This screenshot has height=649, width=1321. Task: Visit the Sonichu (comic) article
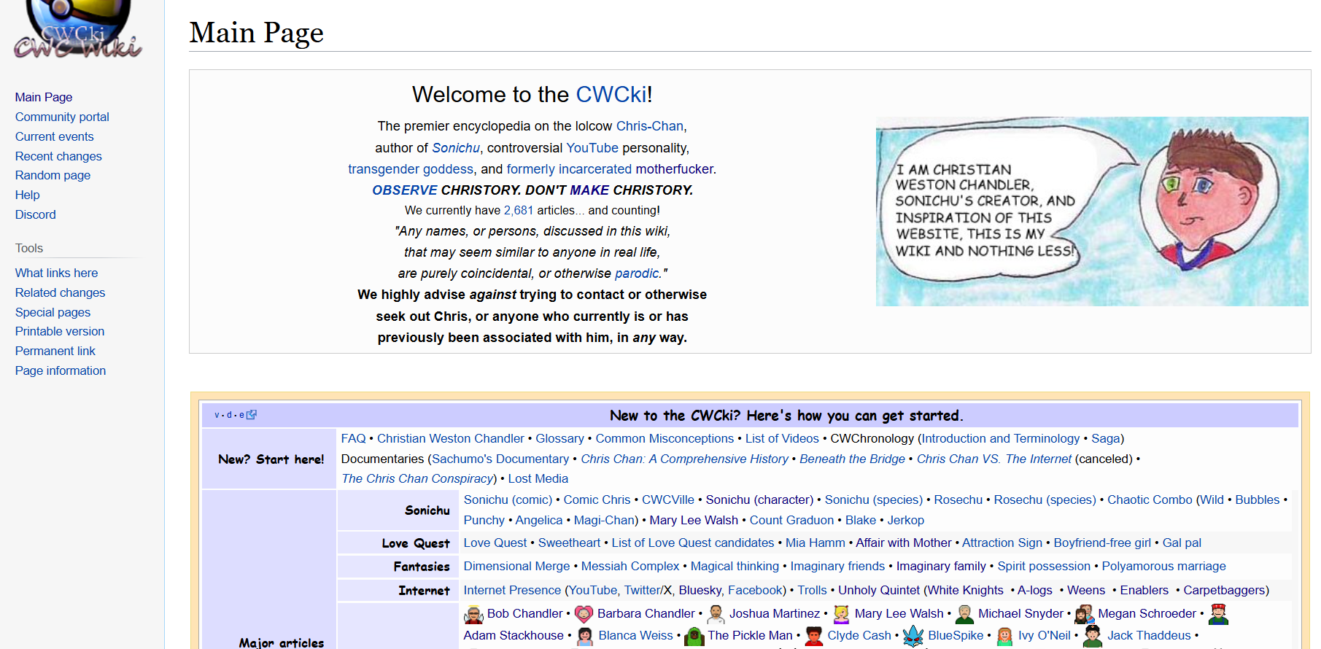click(508, 500)
